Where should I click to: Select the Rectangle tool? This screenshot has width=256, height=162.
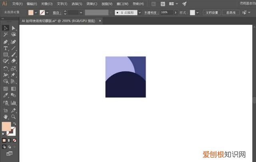[6, 55]
